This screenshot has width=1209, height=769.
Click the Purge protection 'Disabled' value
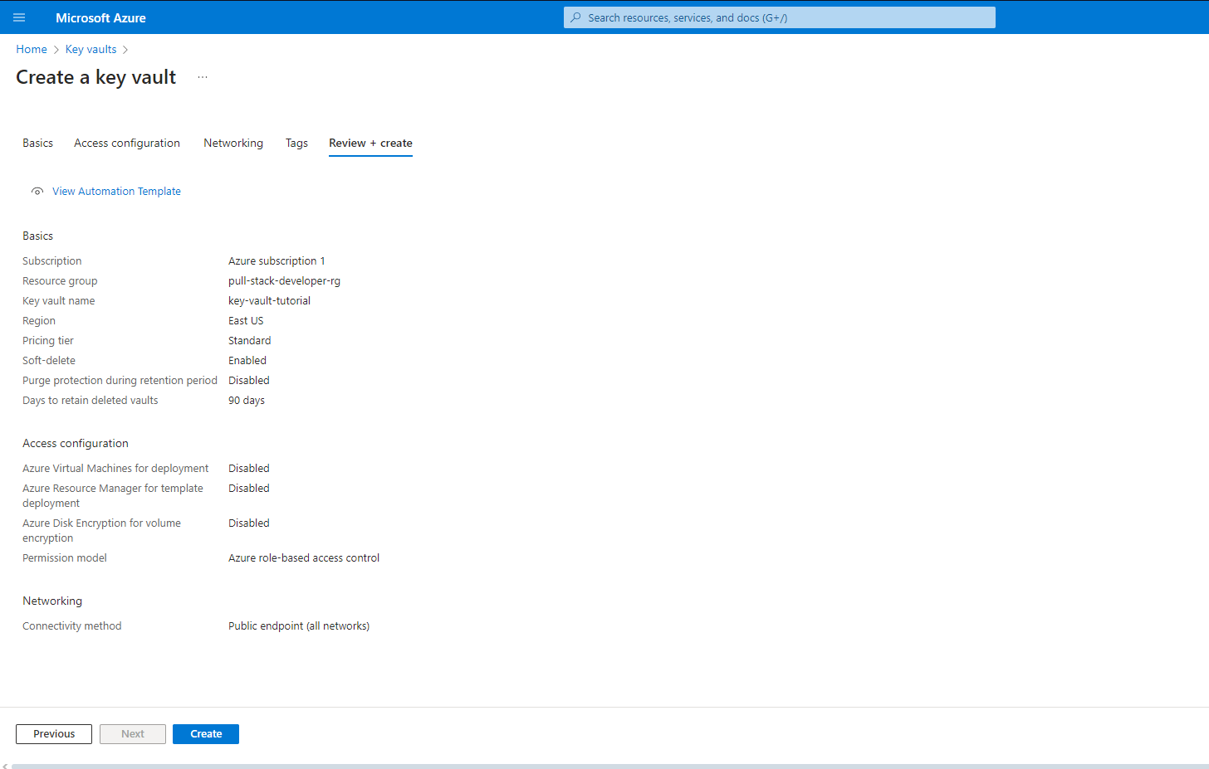[249, 381]
